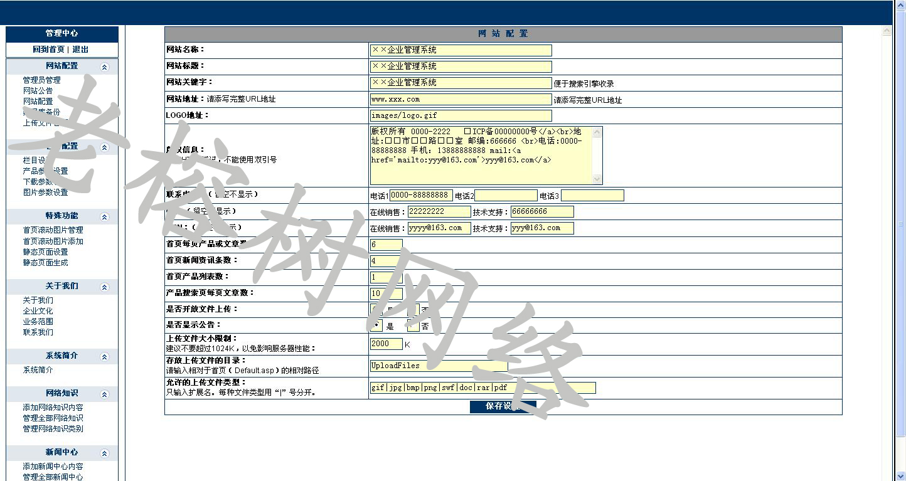Focus the allowed file types field
Image resolution: width=906 pixels, height=481 pixels.
[x=482, y=388]
